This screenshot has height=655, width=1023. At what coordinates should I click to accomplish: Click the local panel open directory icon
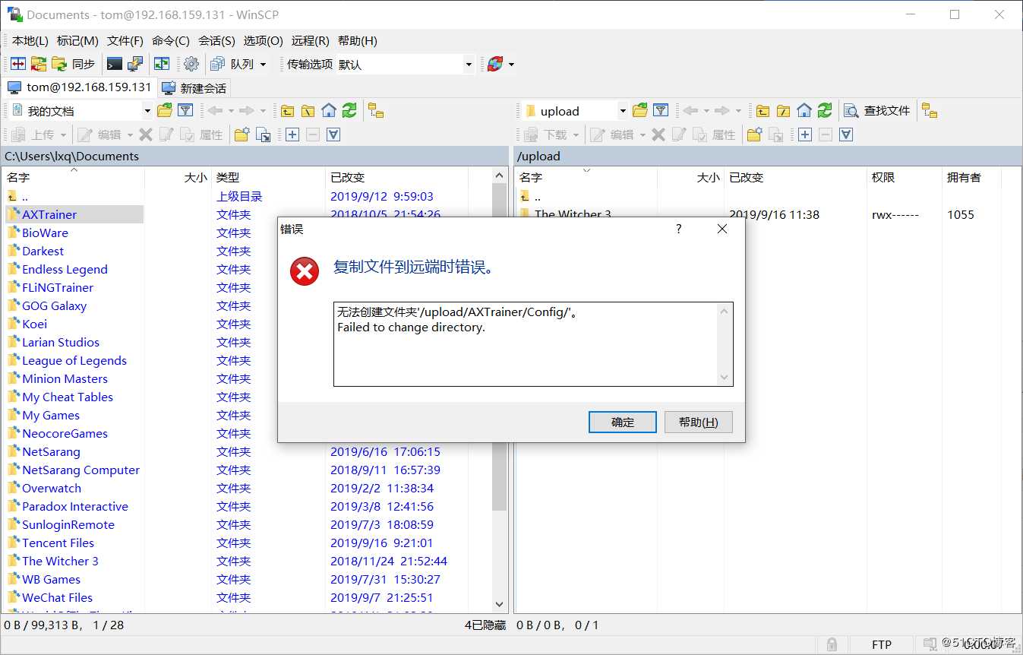164,111
